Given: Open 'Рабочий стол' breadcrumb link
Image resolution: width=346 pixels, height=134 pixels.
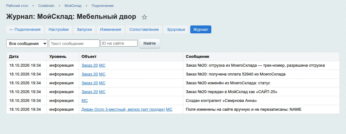Looking at the screenshot, I should (x=17, y=6).
